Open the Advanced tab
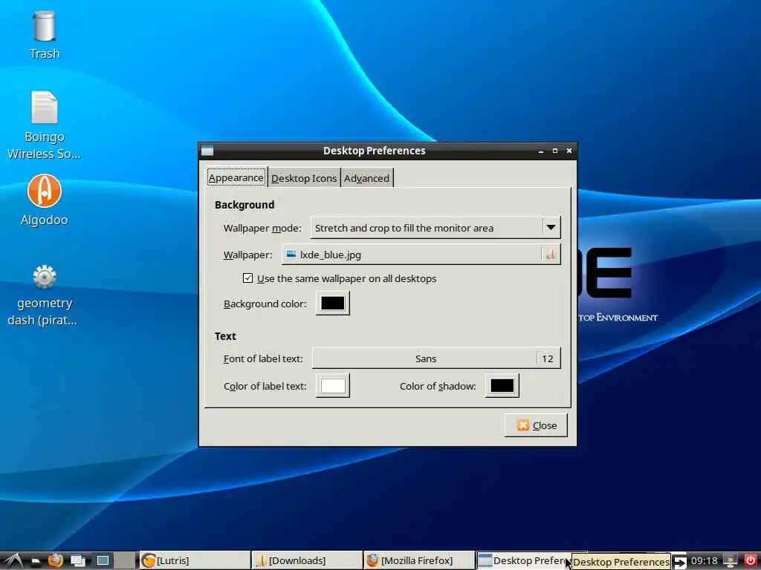The image size is (761, 570). (366, 178)
